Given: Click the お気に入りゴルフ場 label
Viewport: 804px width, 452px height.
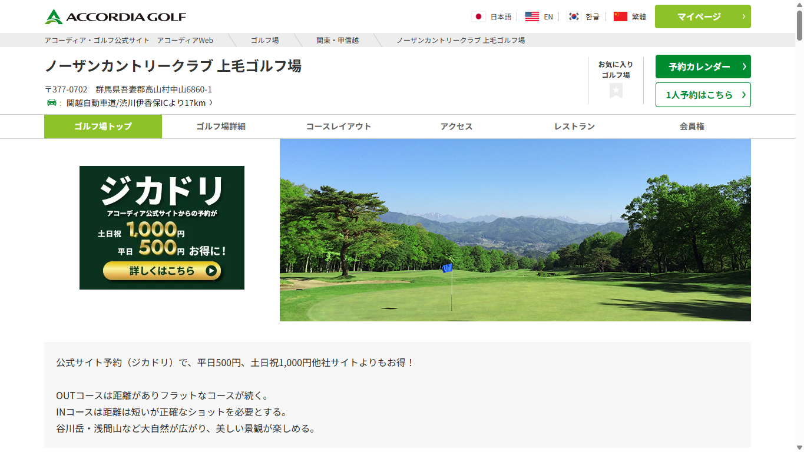Looking at the screenshot, I should (616, 69).
